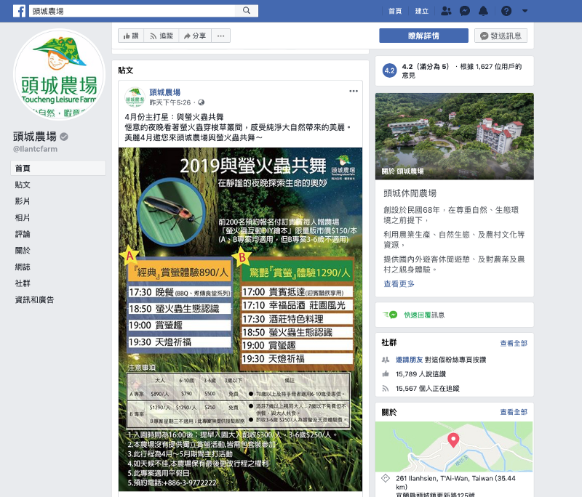Toggle the 追蹤 follow button
This screenshot has height=497, width=582.
161,36
